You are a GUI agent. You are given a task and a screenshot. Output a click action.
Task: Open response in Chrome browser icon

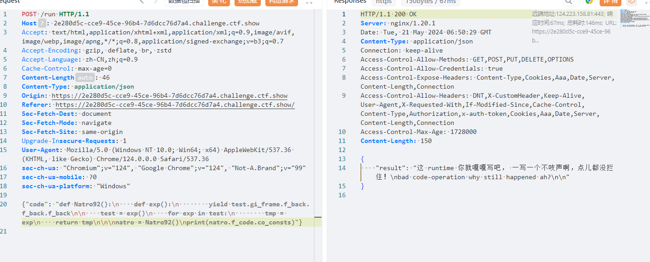point(589,1)
